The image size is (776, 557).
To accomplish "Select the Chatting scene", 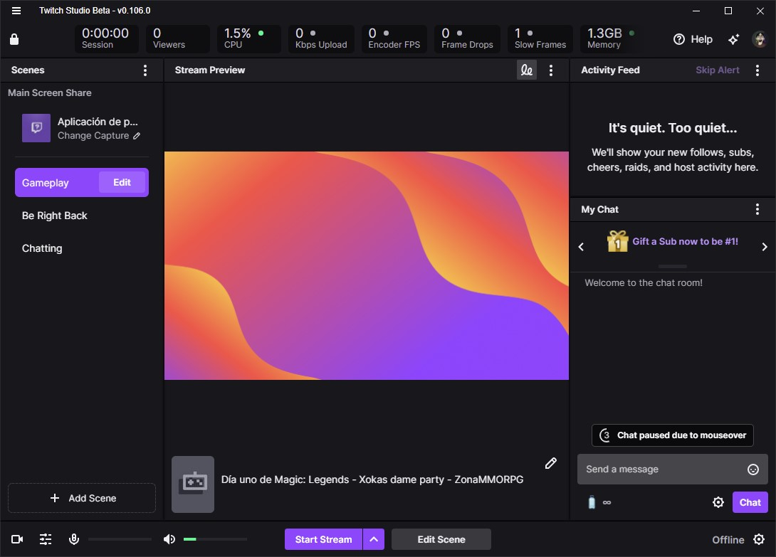I will [x=42, y=248].
